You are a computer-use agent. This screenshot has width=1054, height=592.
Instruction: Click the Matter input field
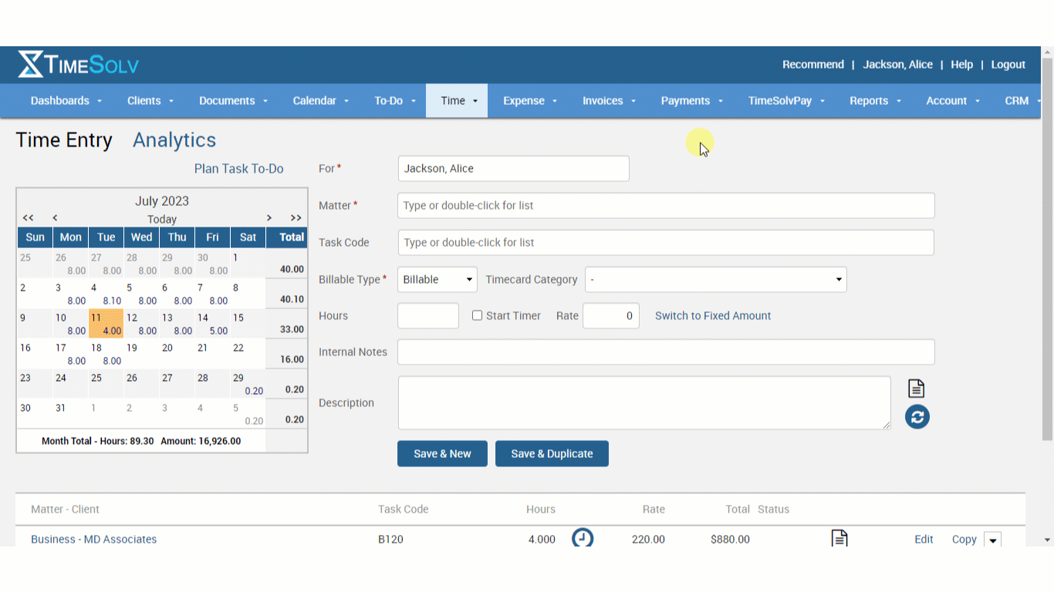[666, 206]
